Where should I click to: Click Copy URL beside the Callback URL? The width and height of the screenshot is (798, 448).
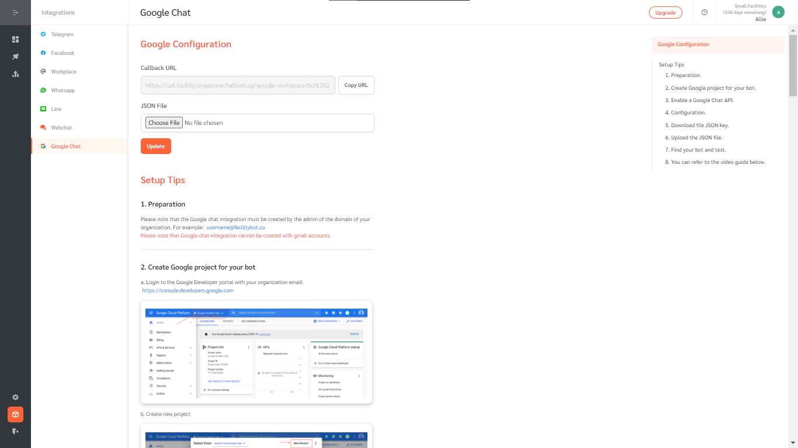pyautogui.click(x=356, y=85)
